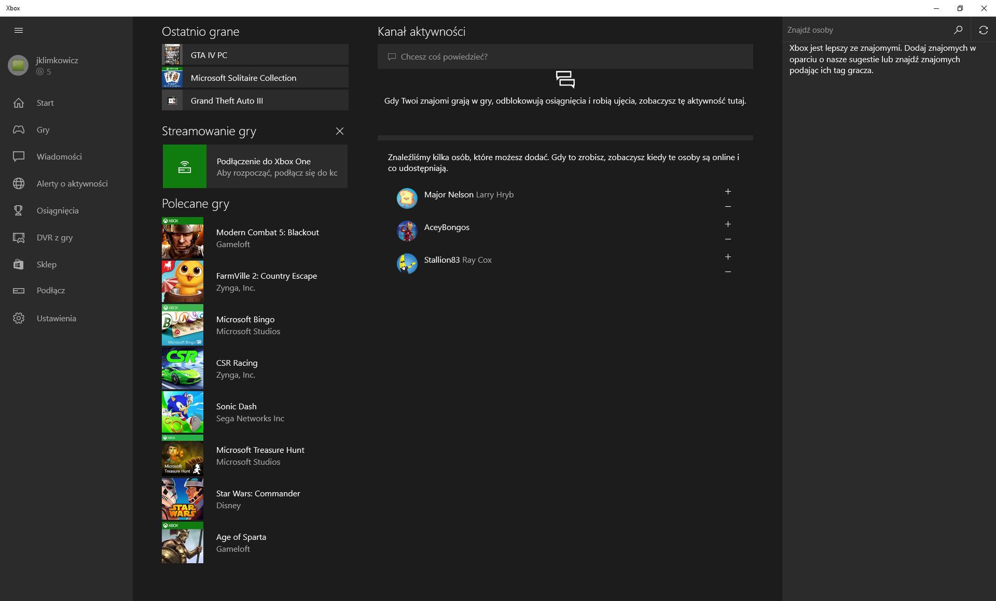Select the Gry menu label
The image size is (996, 601).
click(43, 130)
